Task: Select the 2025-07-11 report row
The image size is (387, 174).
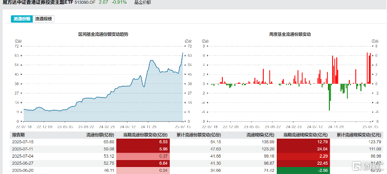Action: (196, 149)
